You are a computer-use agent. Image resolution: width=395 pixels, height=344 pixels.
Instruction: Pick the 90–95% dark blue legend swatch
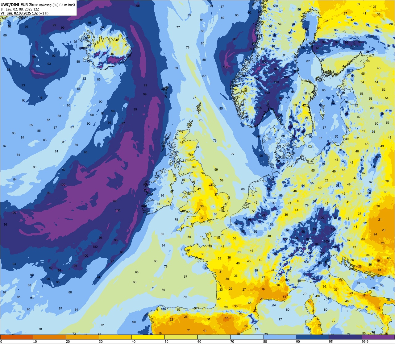[312, 337]
